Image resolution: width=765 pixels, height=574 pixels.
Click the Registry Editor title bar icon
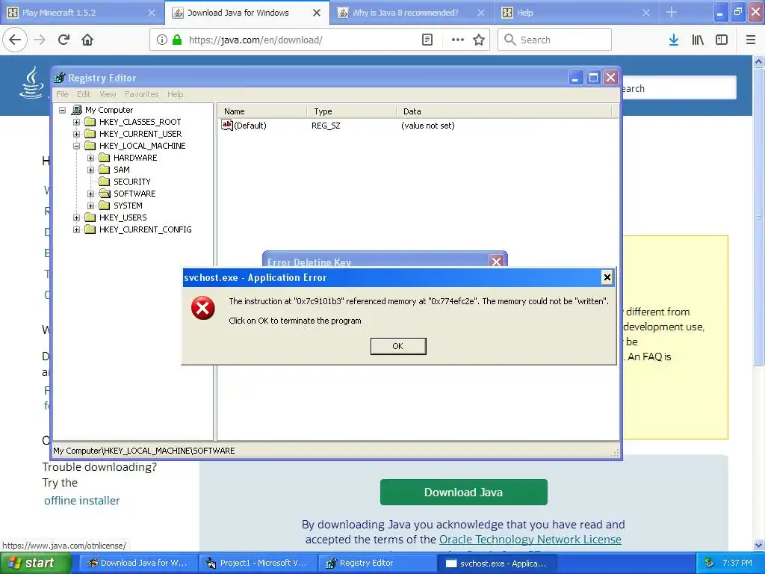(60, 78)
